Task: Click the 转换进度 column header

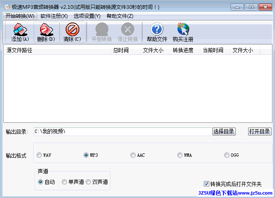Action: click(185, 50)
